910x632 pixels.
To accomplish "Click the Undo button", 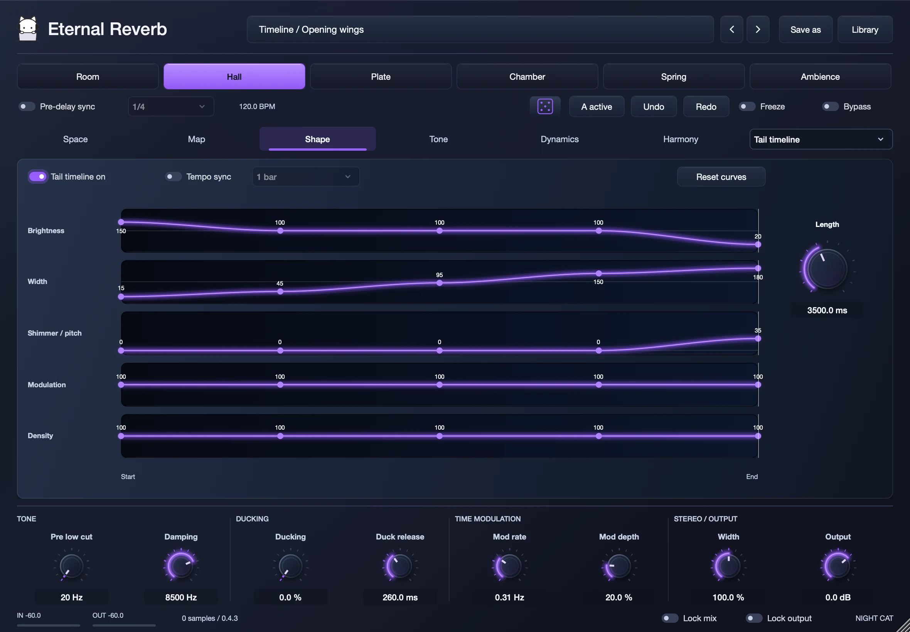I will click(654, 106).
